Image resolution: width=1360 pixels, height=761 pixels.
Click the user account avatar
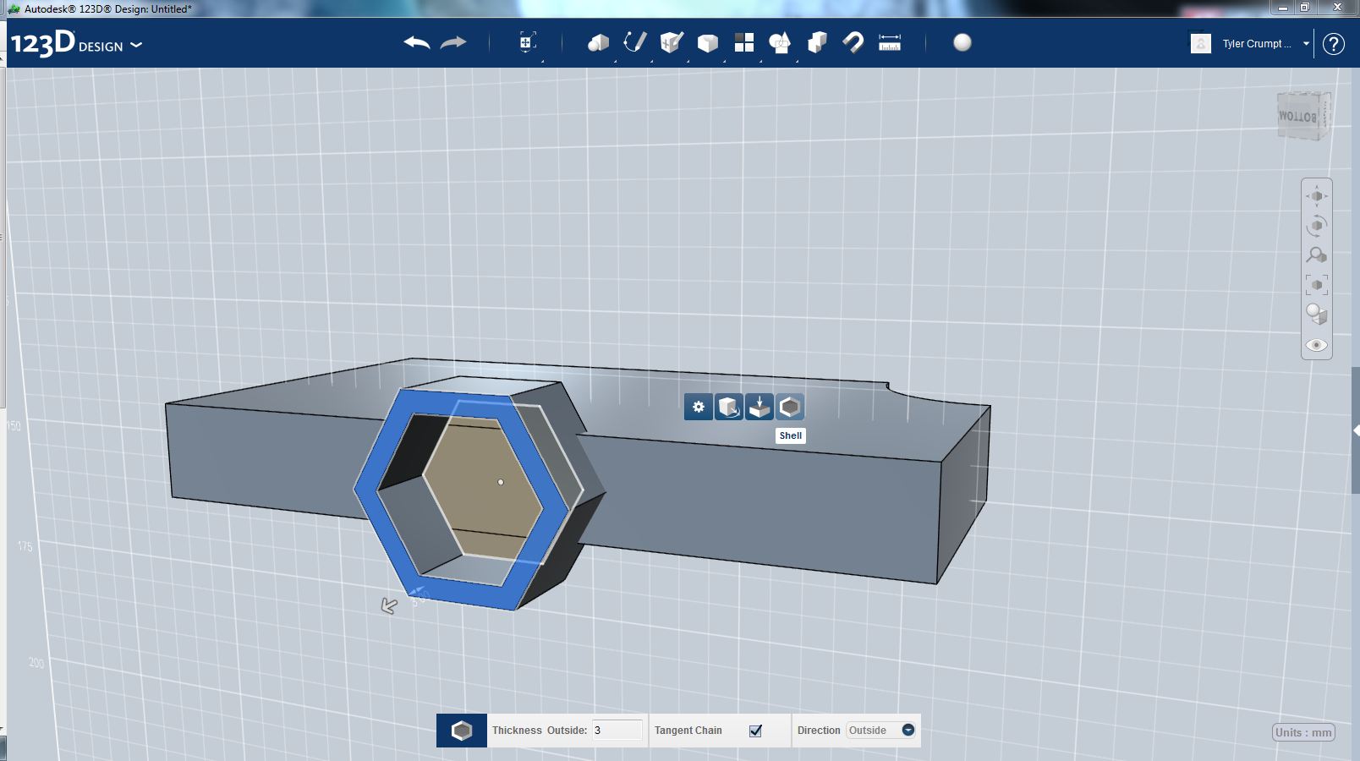pos(1200,43)
